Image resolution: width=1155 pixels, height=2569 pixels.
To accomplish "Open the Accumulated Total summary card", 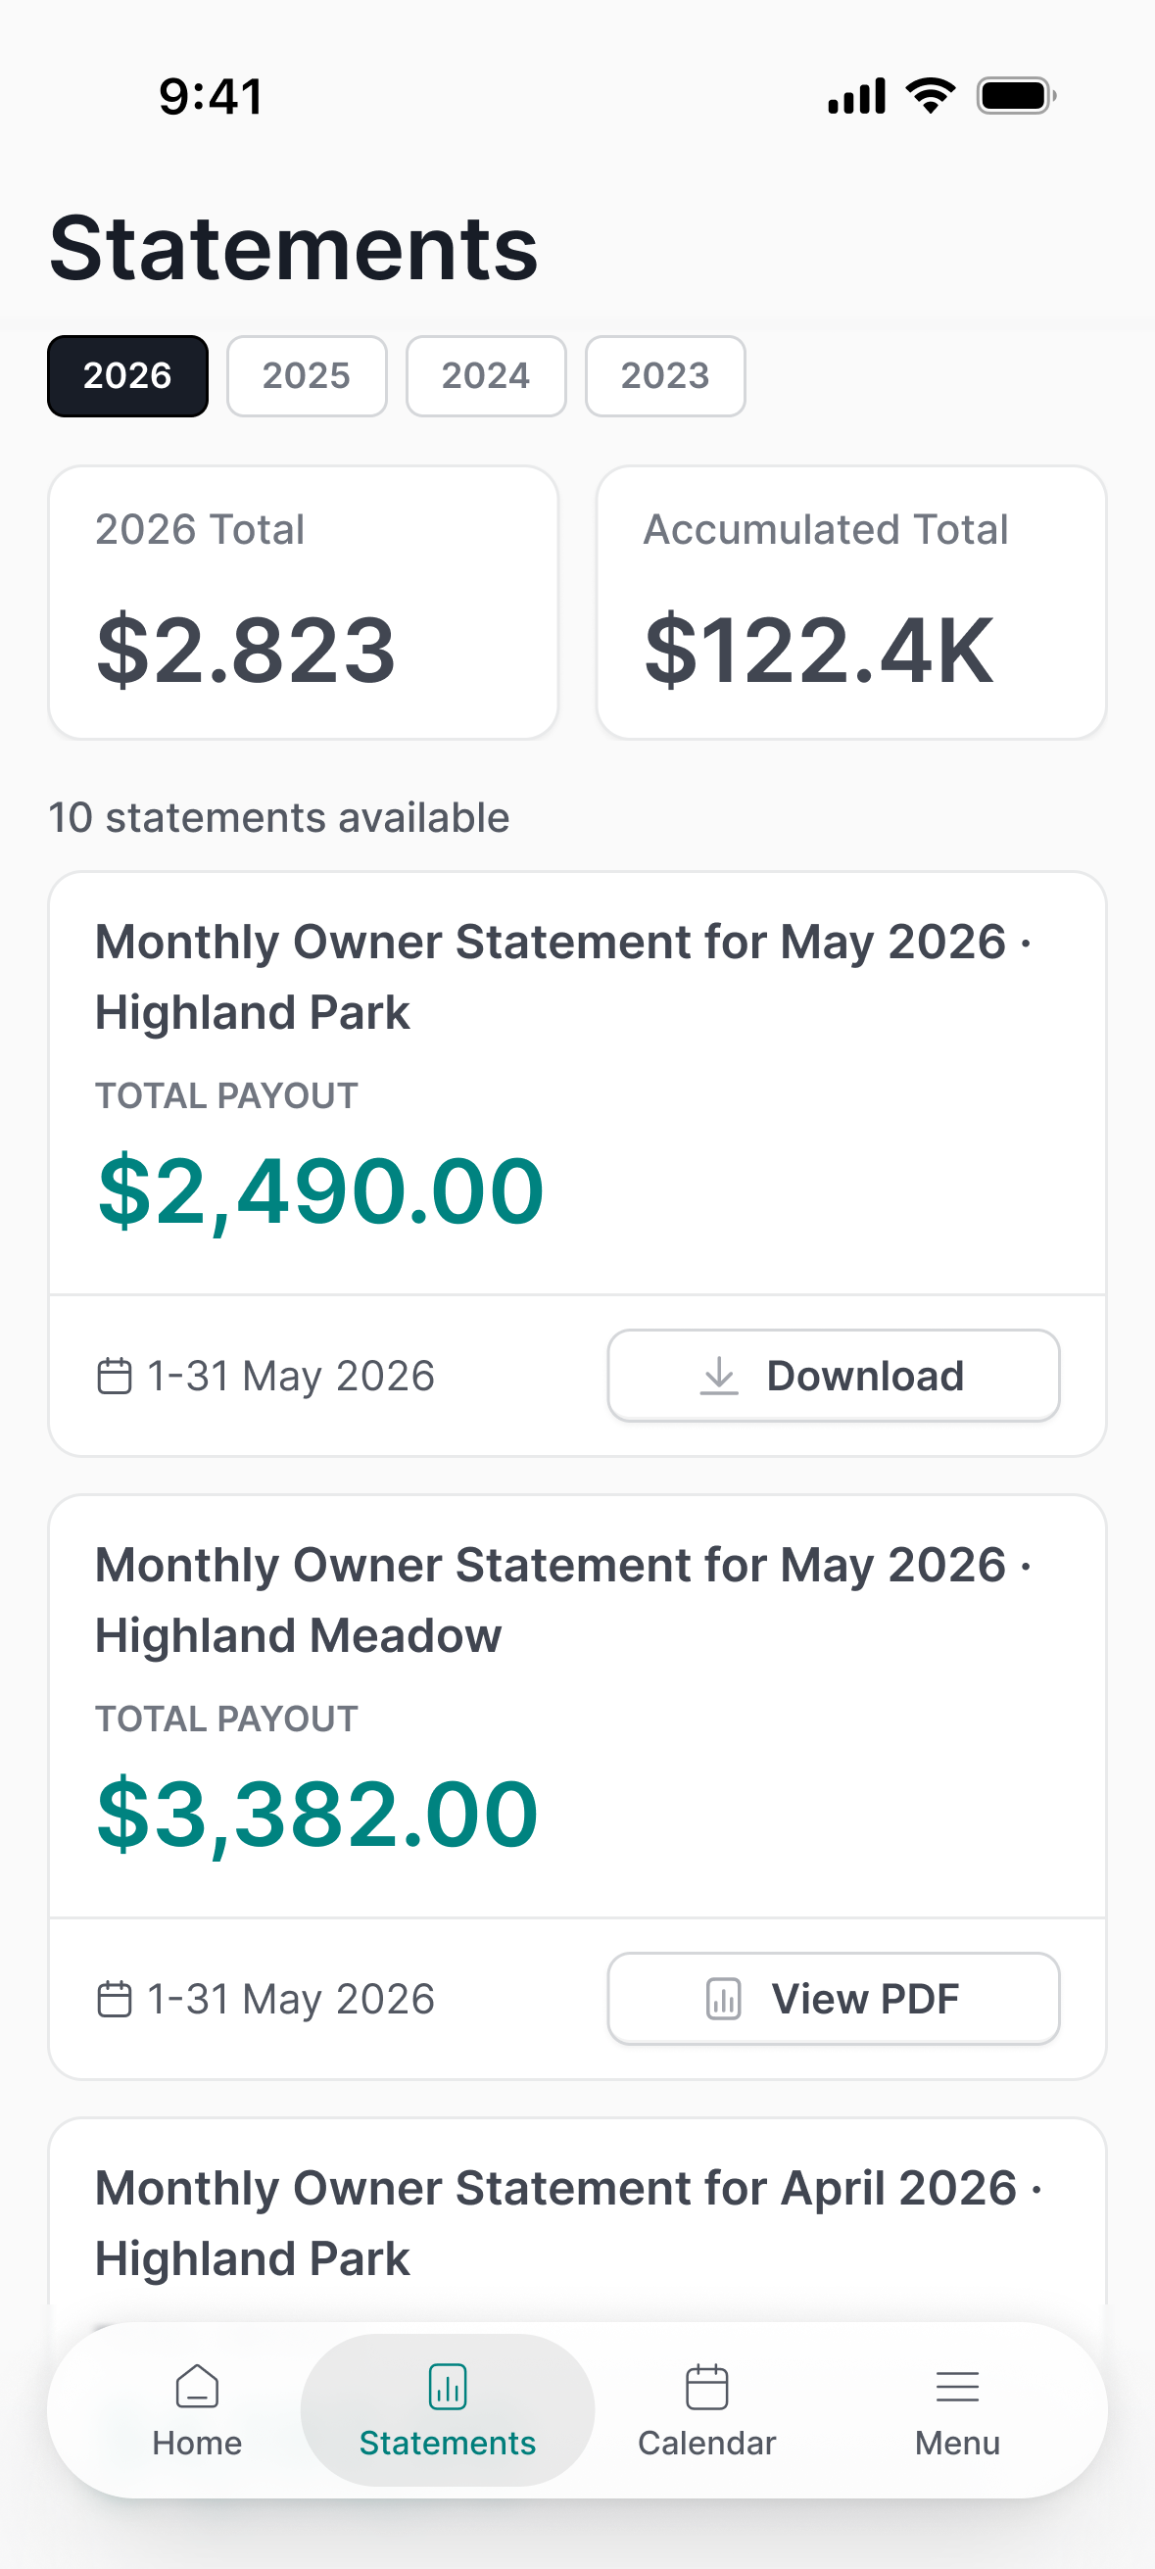I will (x=851, y=603).
